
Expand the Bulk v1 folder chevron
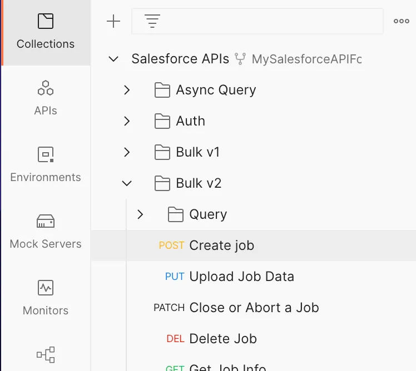coord(127,152)
